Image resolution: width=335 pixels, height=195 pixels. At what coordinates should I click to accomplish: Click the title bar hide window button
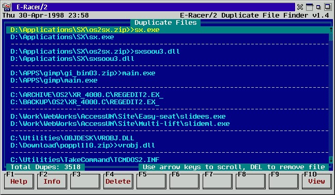tap(309, 7)
